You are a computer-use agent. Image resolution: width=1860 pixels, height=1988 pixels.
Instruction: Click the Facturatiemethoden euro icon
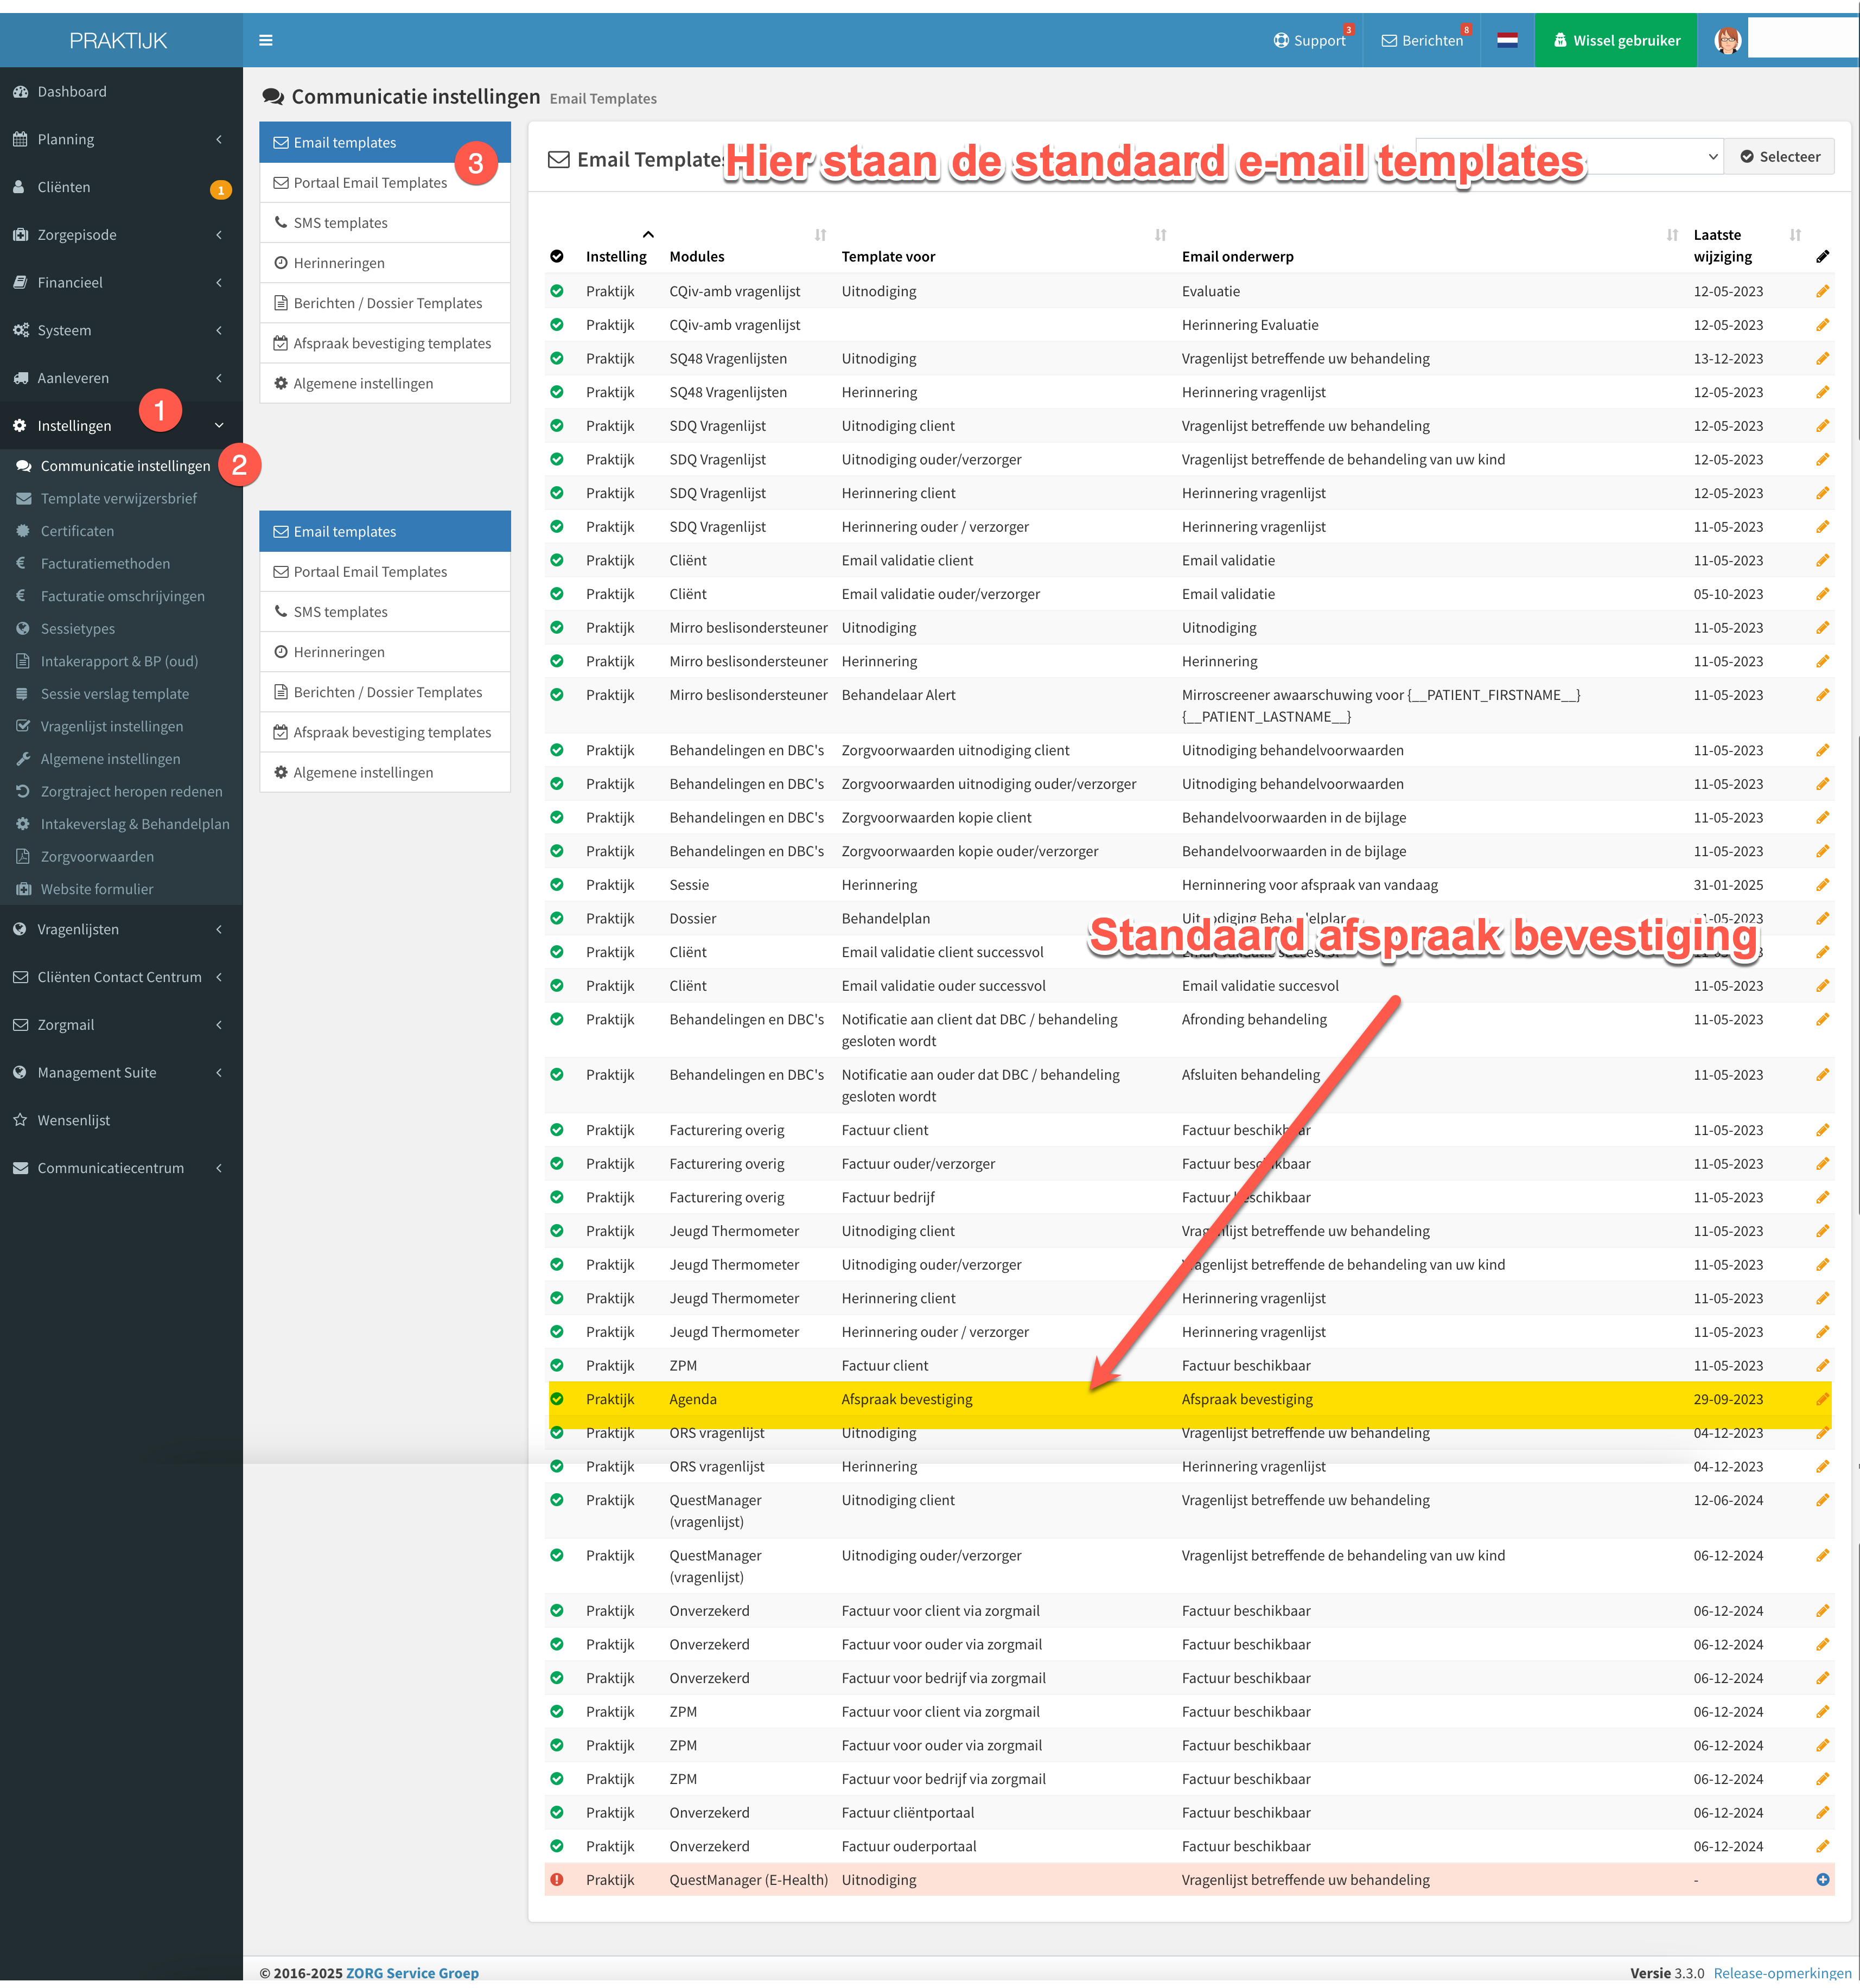click(22, 564)
